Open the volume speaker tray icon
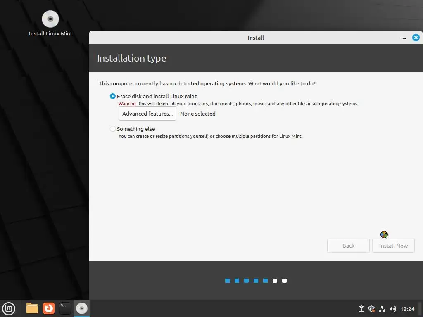Image resolution: width=423 pixels, height=317 pixels. coord(393,309)
